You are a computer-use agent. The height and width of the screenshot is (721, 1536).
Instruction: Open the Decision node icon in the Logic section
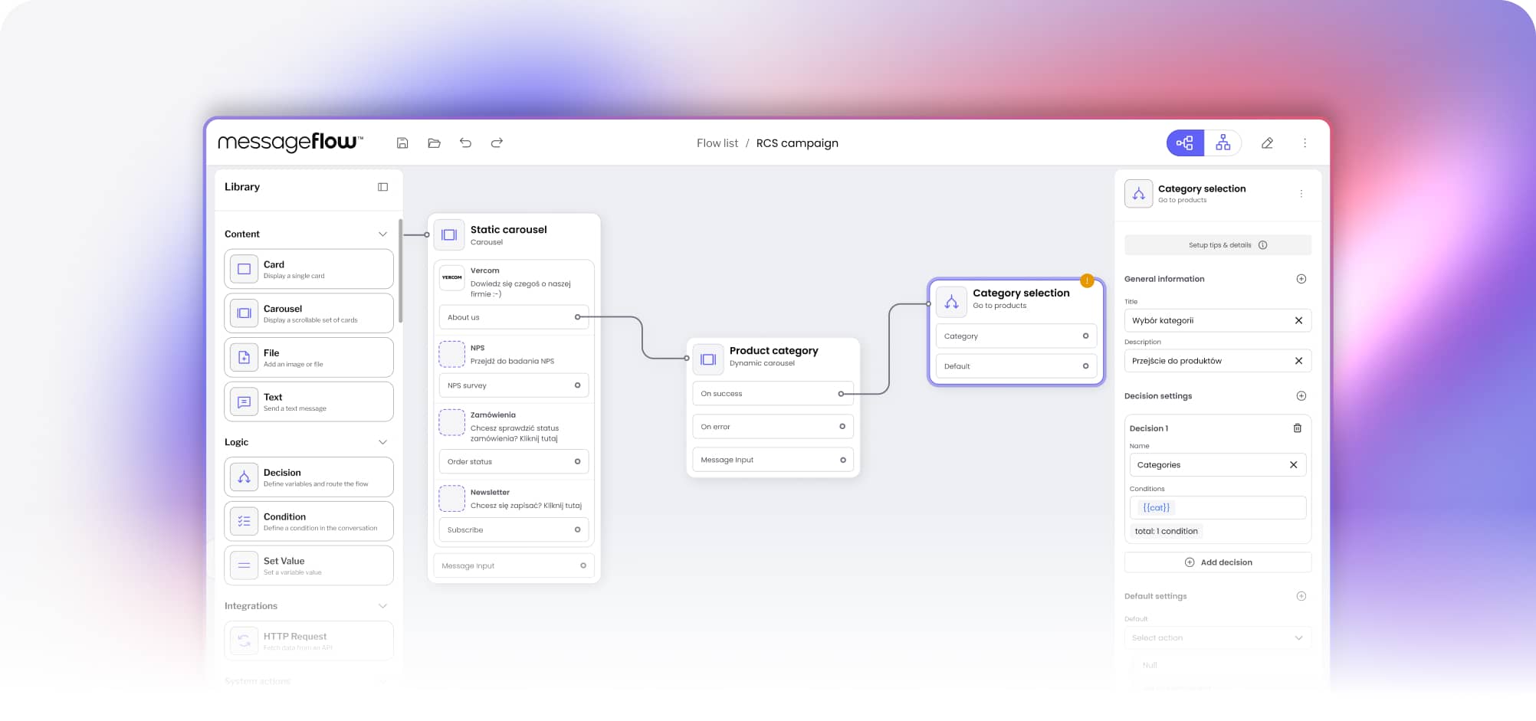coord(243,477)
